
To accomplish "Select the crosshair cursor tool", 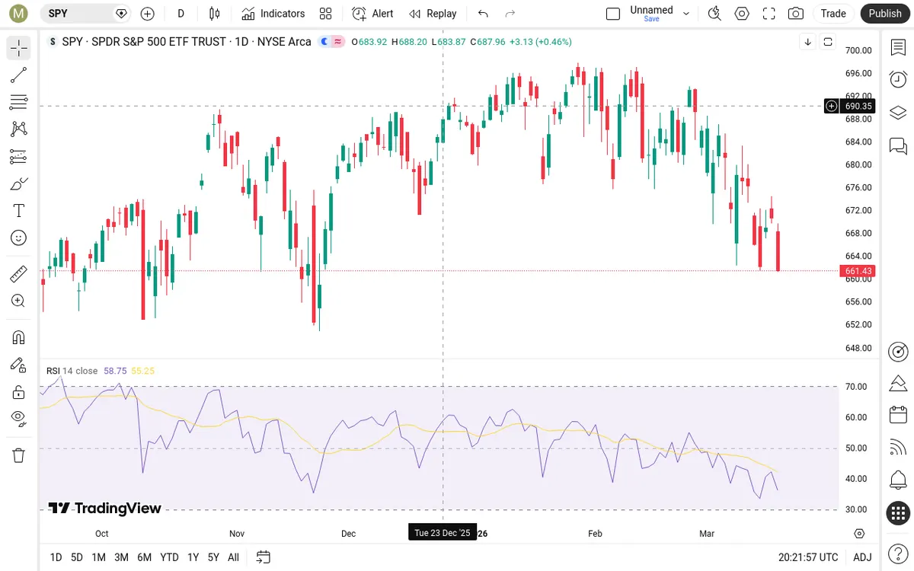I will click(x=19, y=48).
